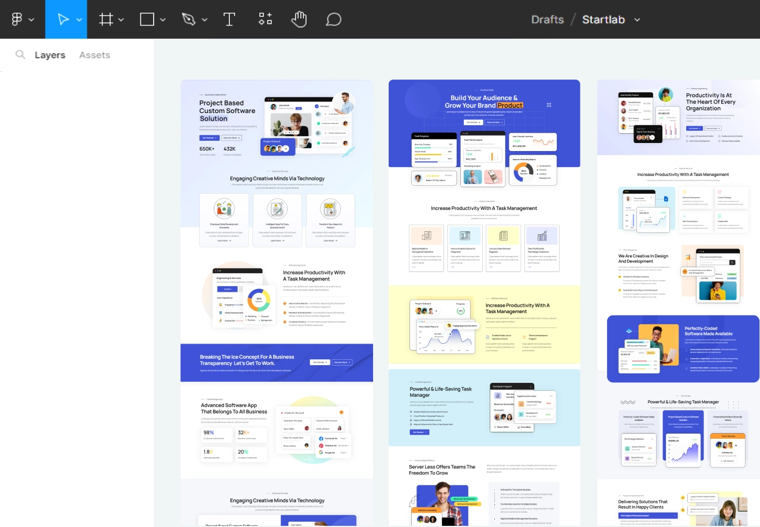Search layers with the magnifier icon
The width and height of the screenshot is (760, 527).
[x=20, y=55]
